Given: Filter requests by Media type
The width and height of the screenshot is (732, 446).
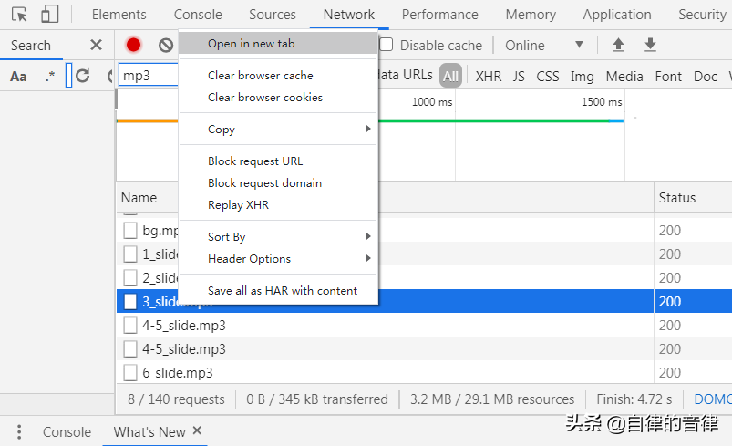Looking at the screenshot, I should tap(624, 77).
